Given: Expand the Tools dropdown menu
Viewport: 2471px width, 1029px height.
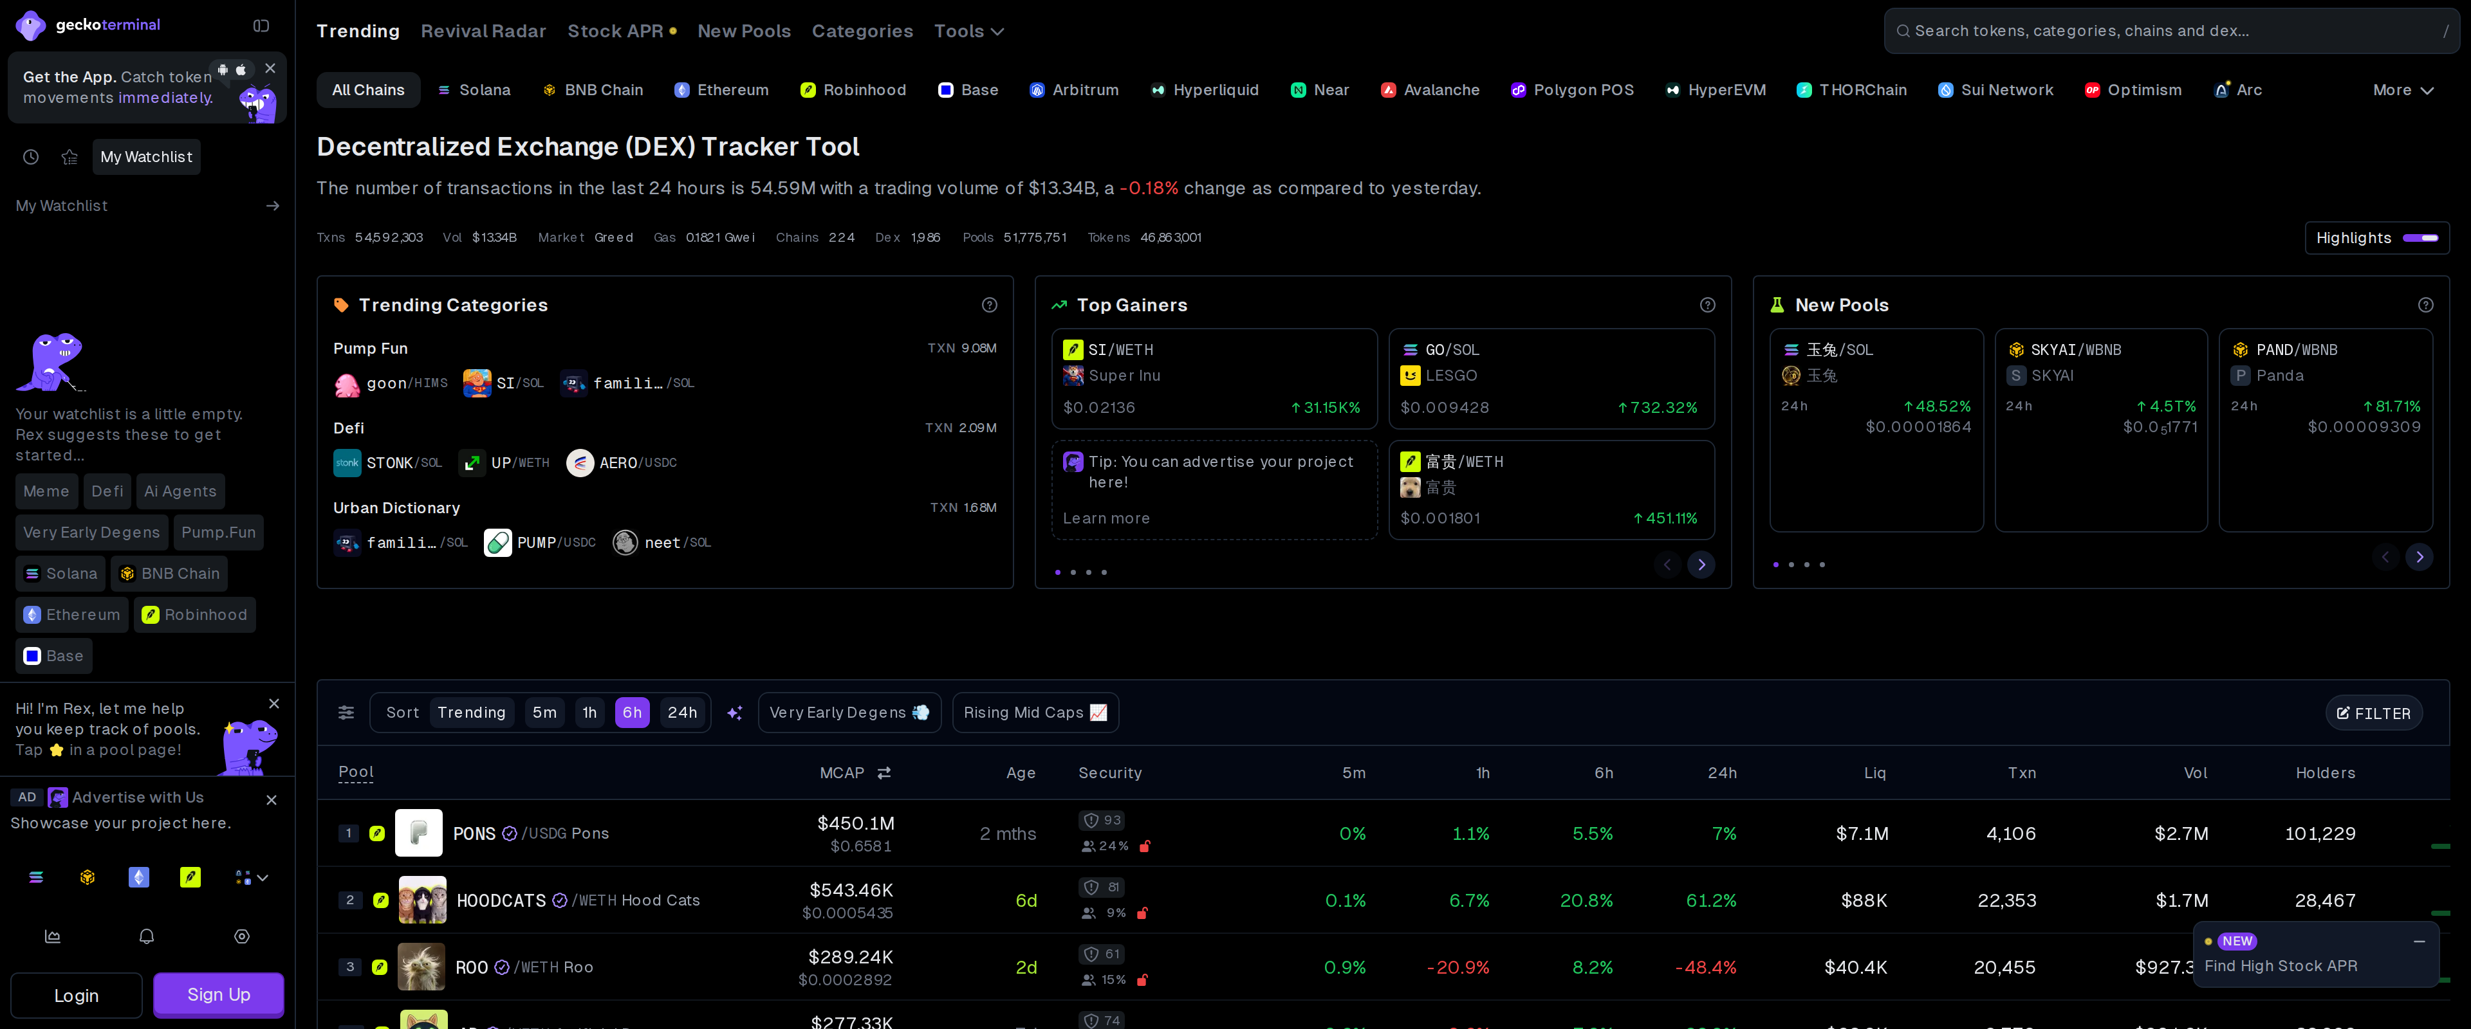Looking at the screenshot, I should tap(969, 31).
